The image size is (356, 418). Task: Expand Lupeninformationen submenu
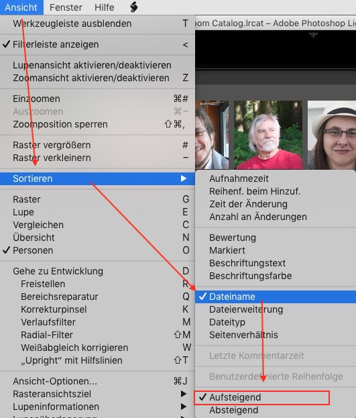click(x=97, y=407)
